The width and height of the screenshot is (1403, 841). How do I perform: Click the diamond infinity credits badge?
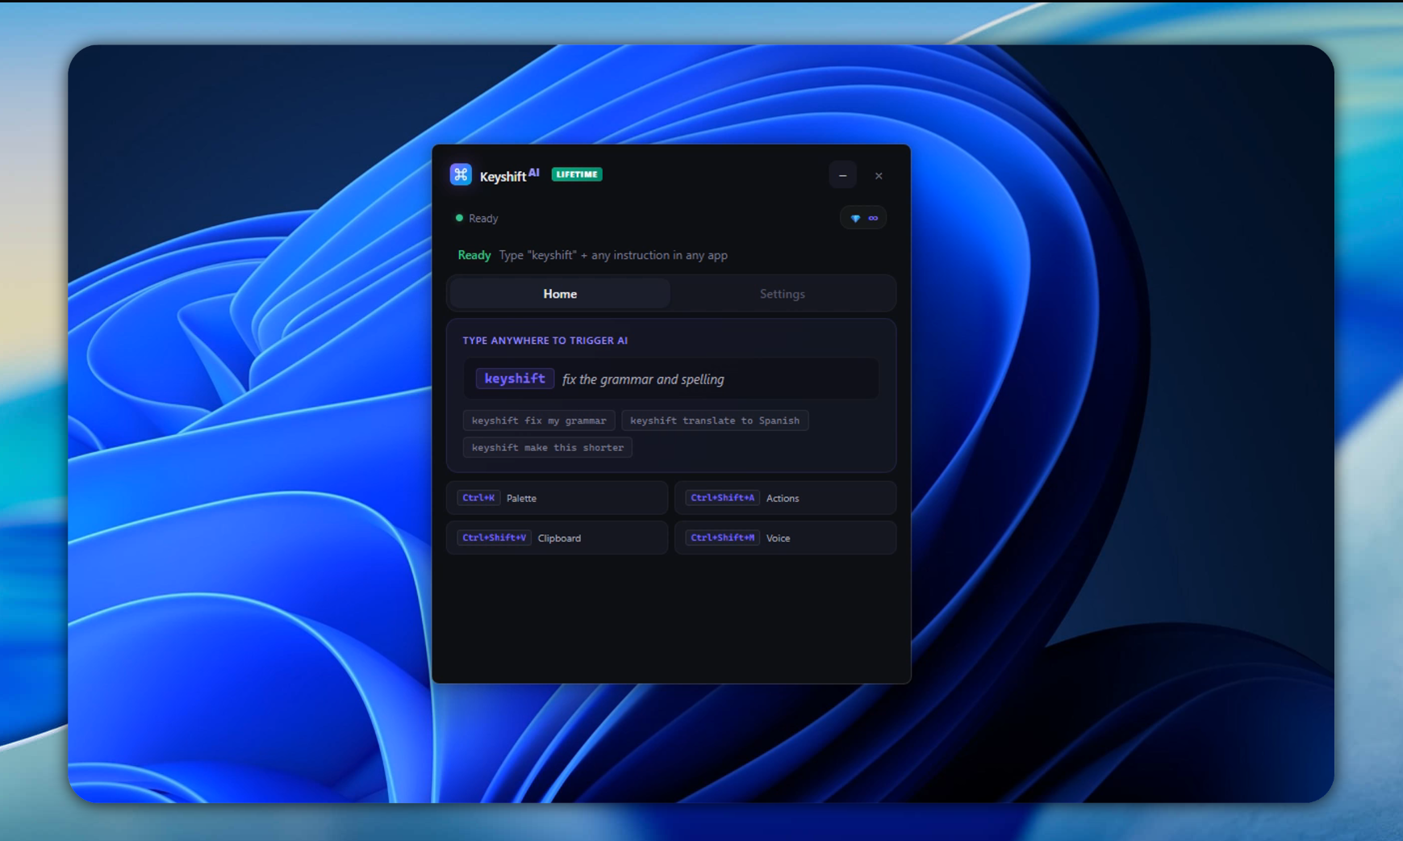click(863, 218)
